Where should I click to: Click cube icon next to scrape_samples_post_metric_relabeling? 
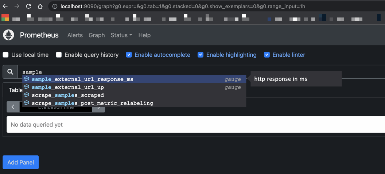tap(26, 103)
